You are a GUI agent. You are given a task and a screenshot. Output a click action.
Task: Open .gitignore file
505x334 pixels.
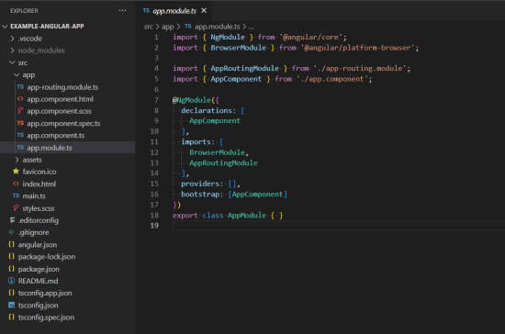[33, 232]
